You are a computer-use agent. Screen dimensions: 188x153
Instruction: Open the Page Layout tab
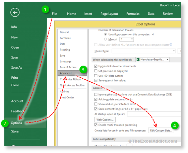[x=109, y=14]
